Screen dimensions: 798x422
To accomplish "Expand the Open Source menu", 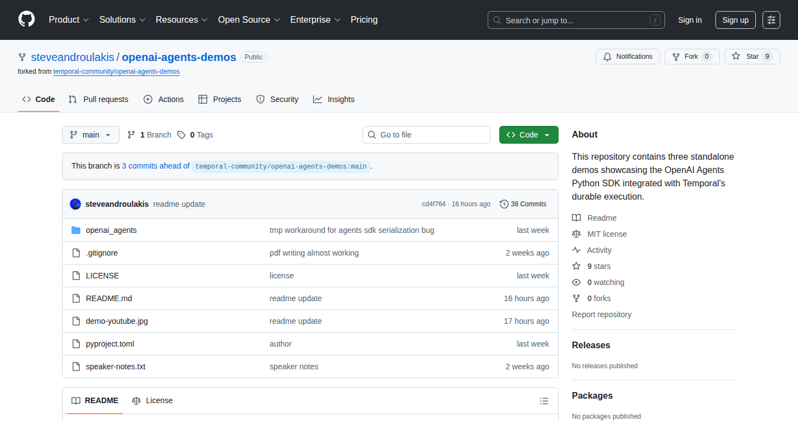I will pyautogui.click(x=249, y=20).
